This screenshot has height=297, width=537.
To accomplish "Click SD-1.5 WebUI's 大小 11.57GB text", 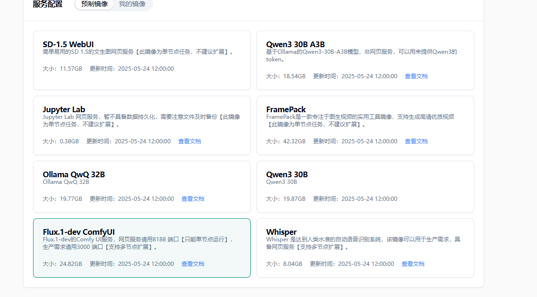I will pos(62,69).
